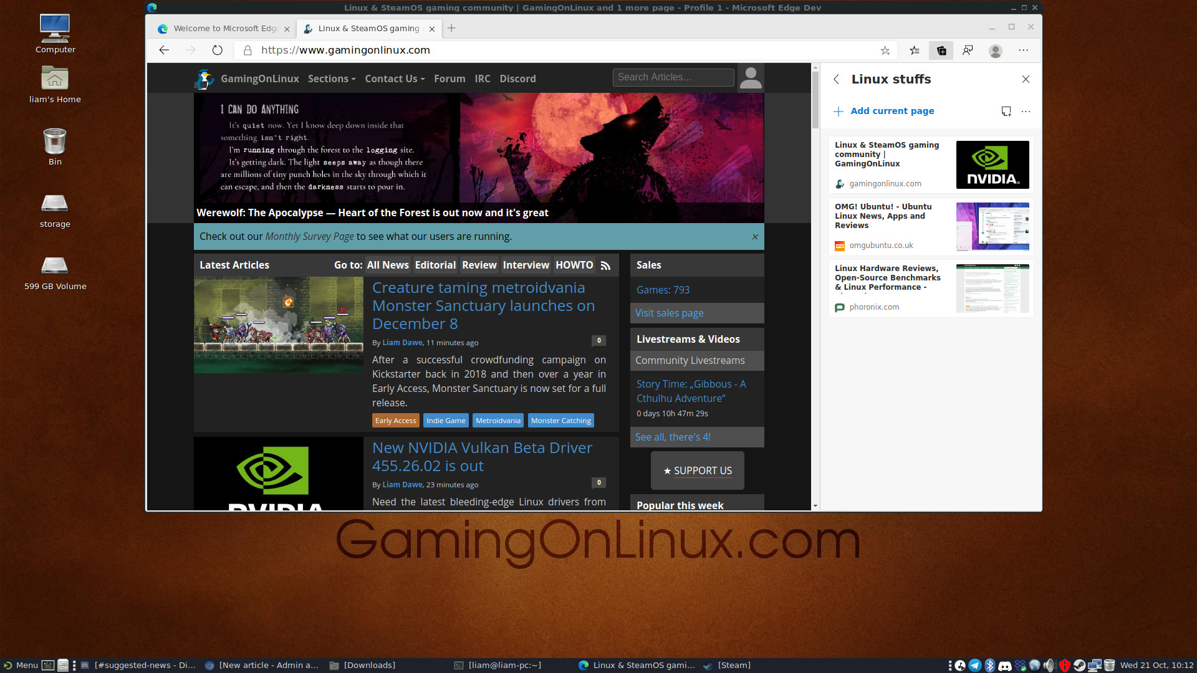Expand the Sections dropdown in navbar
The width and height of the screenshot is (1197, 673).
pyautogui.click(x=331, y=78)
